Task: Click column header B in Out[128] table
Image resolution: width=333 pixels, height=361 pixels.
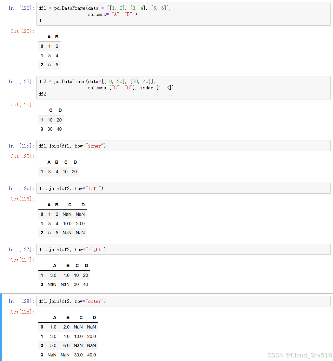Action: pyautogui.click(x=68, y=317)
